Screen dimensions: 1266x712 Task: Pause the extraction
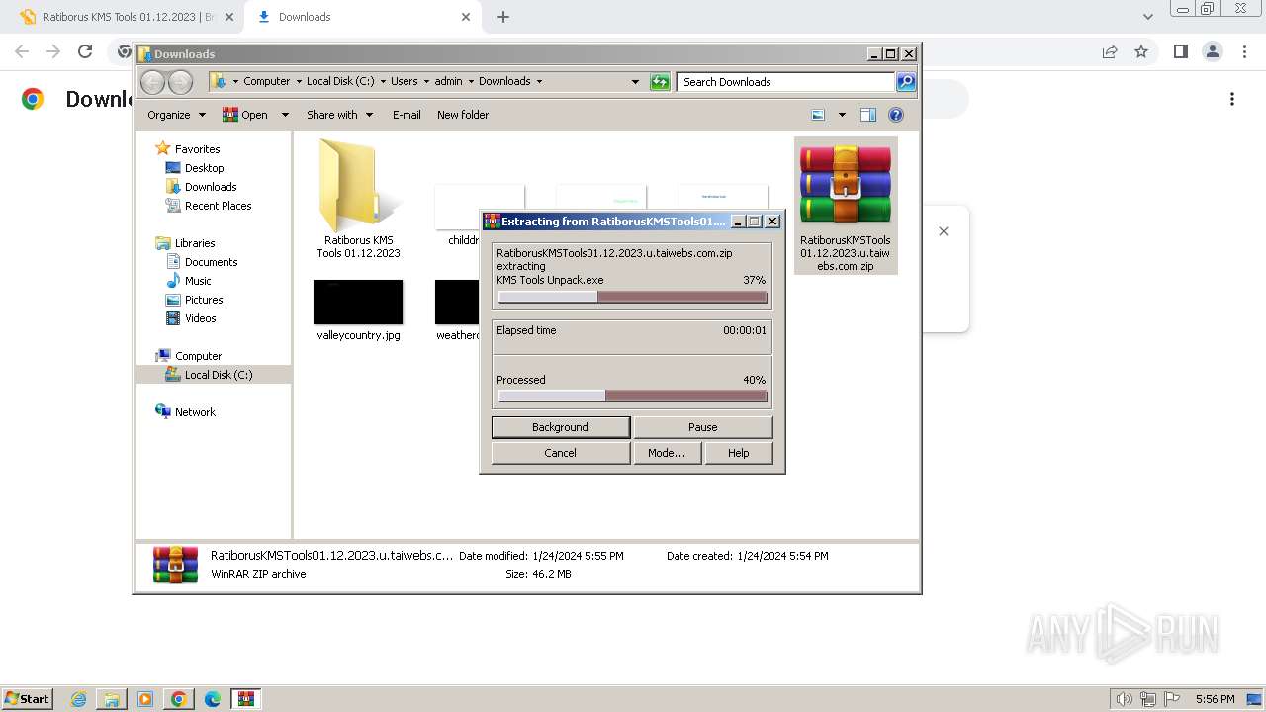click(x=702, y=427)
